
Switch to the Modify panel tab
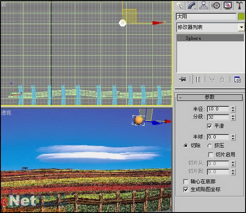(x=192, y=6)
